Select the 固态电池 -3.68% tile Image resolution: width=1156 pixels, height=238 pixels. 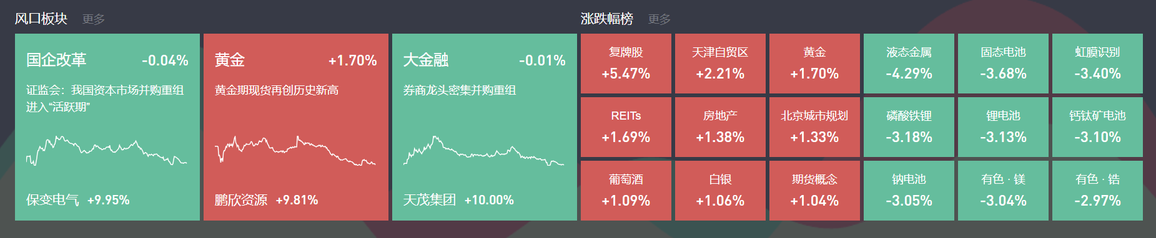pyautogui.click(x=1003, y=64)
